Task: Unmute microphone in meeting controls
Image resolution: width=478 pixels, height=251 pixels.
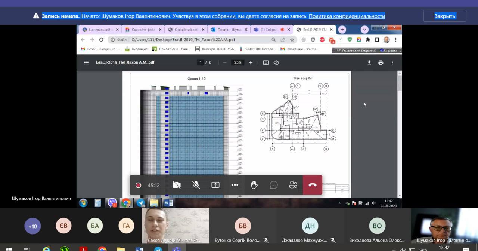Action: [196, 185]
